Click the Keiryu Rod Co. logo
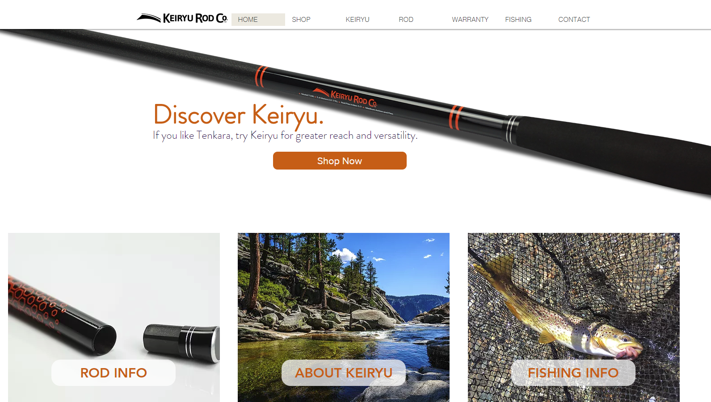 [x=182, y=18]
